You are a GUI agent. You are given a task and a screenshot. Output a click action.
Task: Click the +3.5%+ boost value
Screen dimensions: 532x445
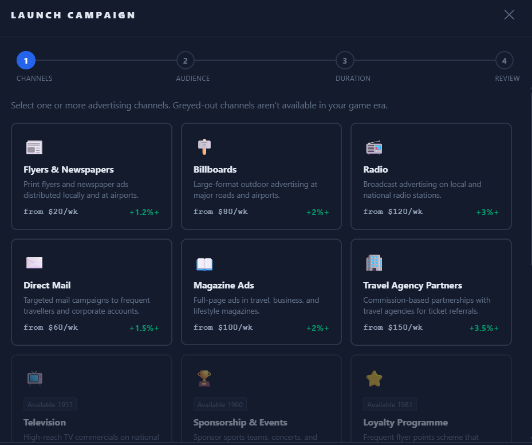tap(484, 328)
